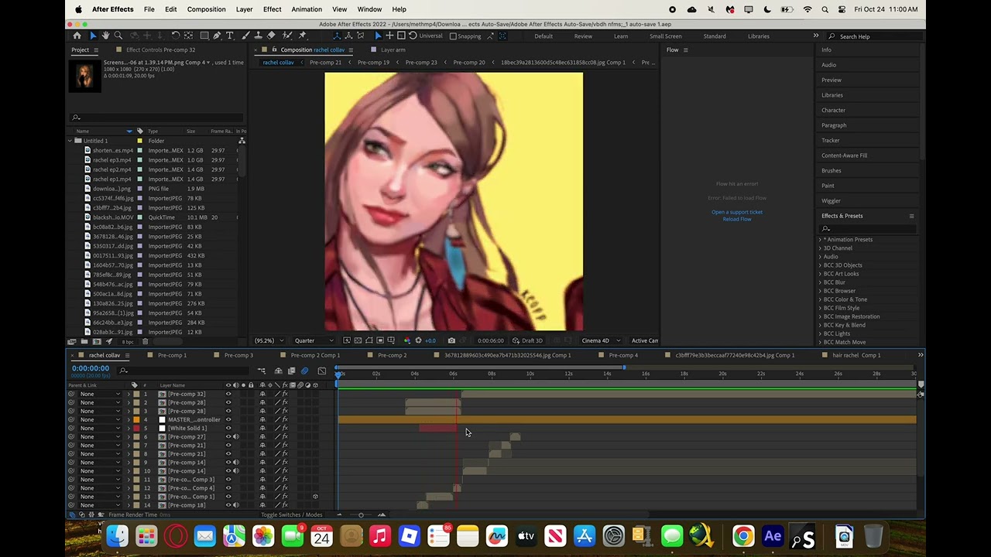The width and height of the screenshot is (991, 557).
Task: Select the Clone Stamp tool
Action: tap(258, 36)
